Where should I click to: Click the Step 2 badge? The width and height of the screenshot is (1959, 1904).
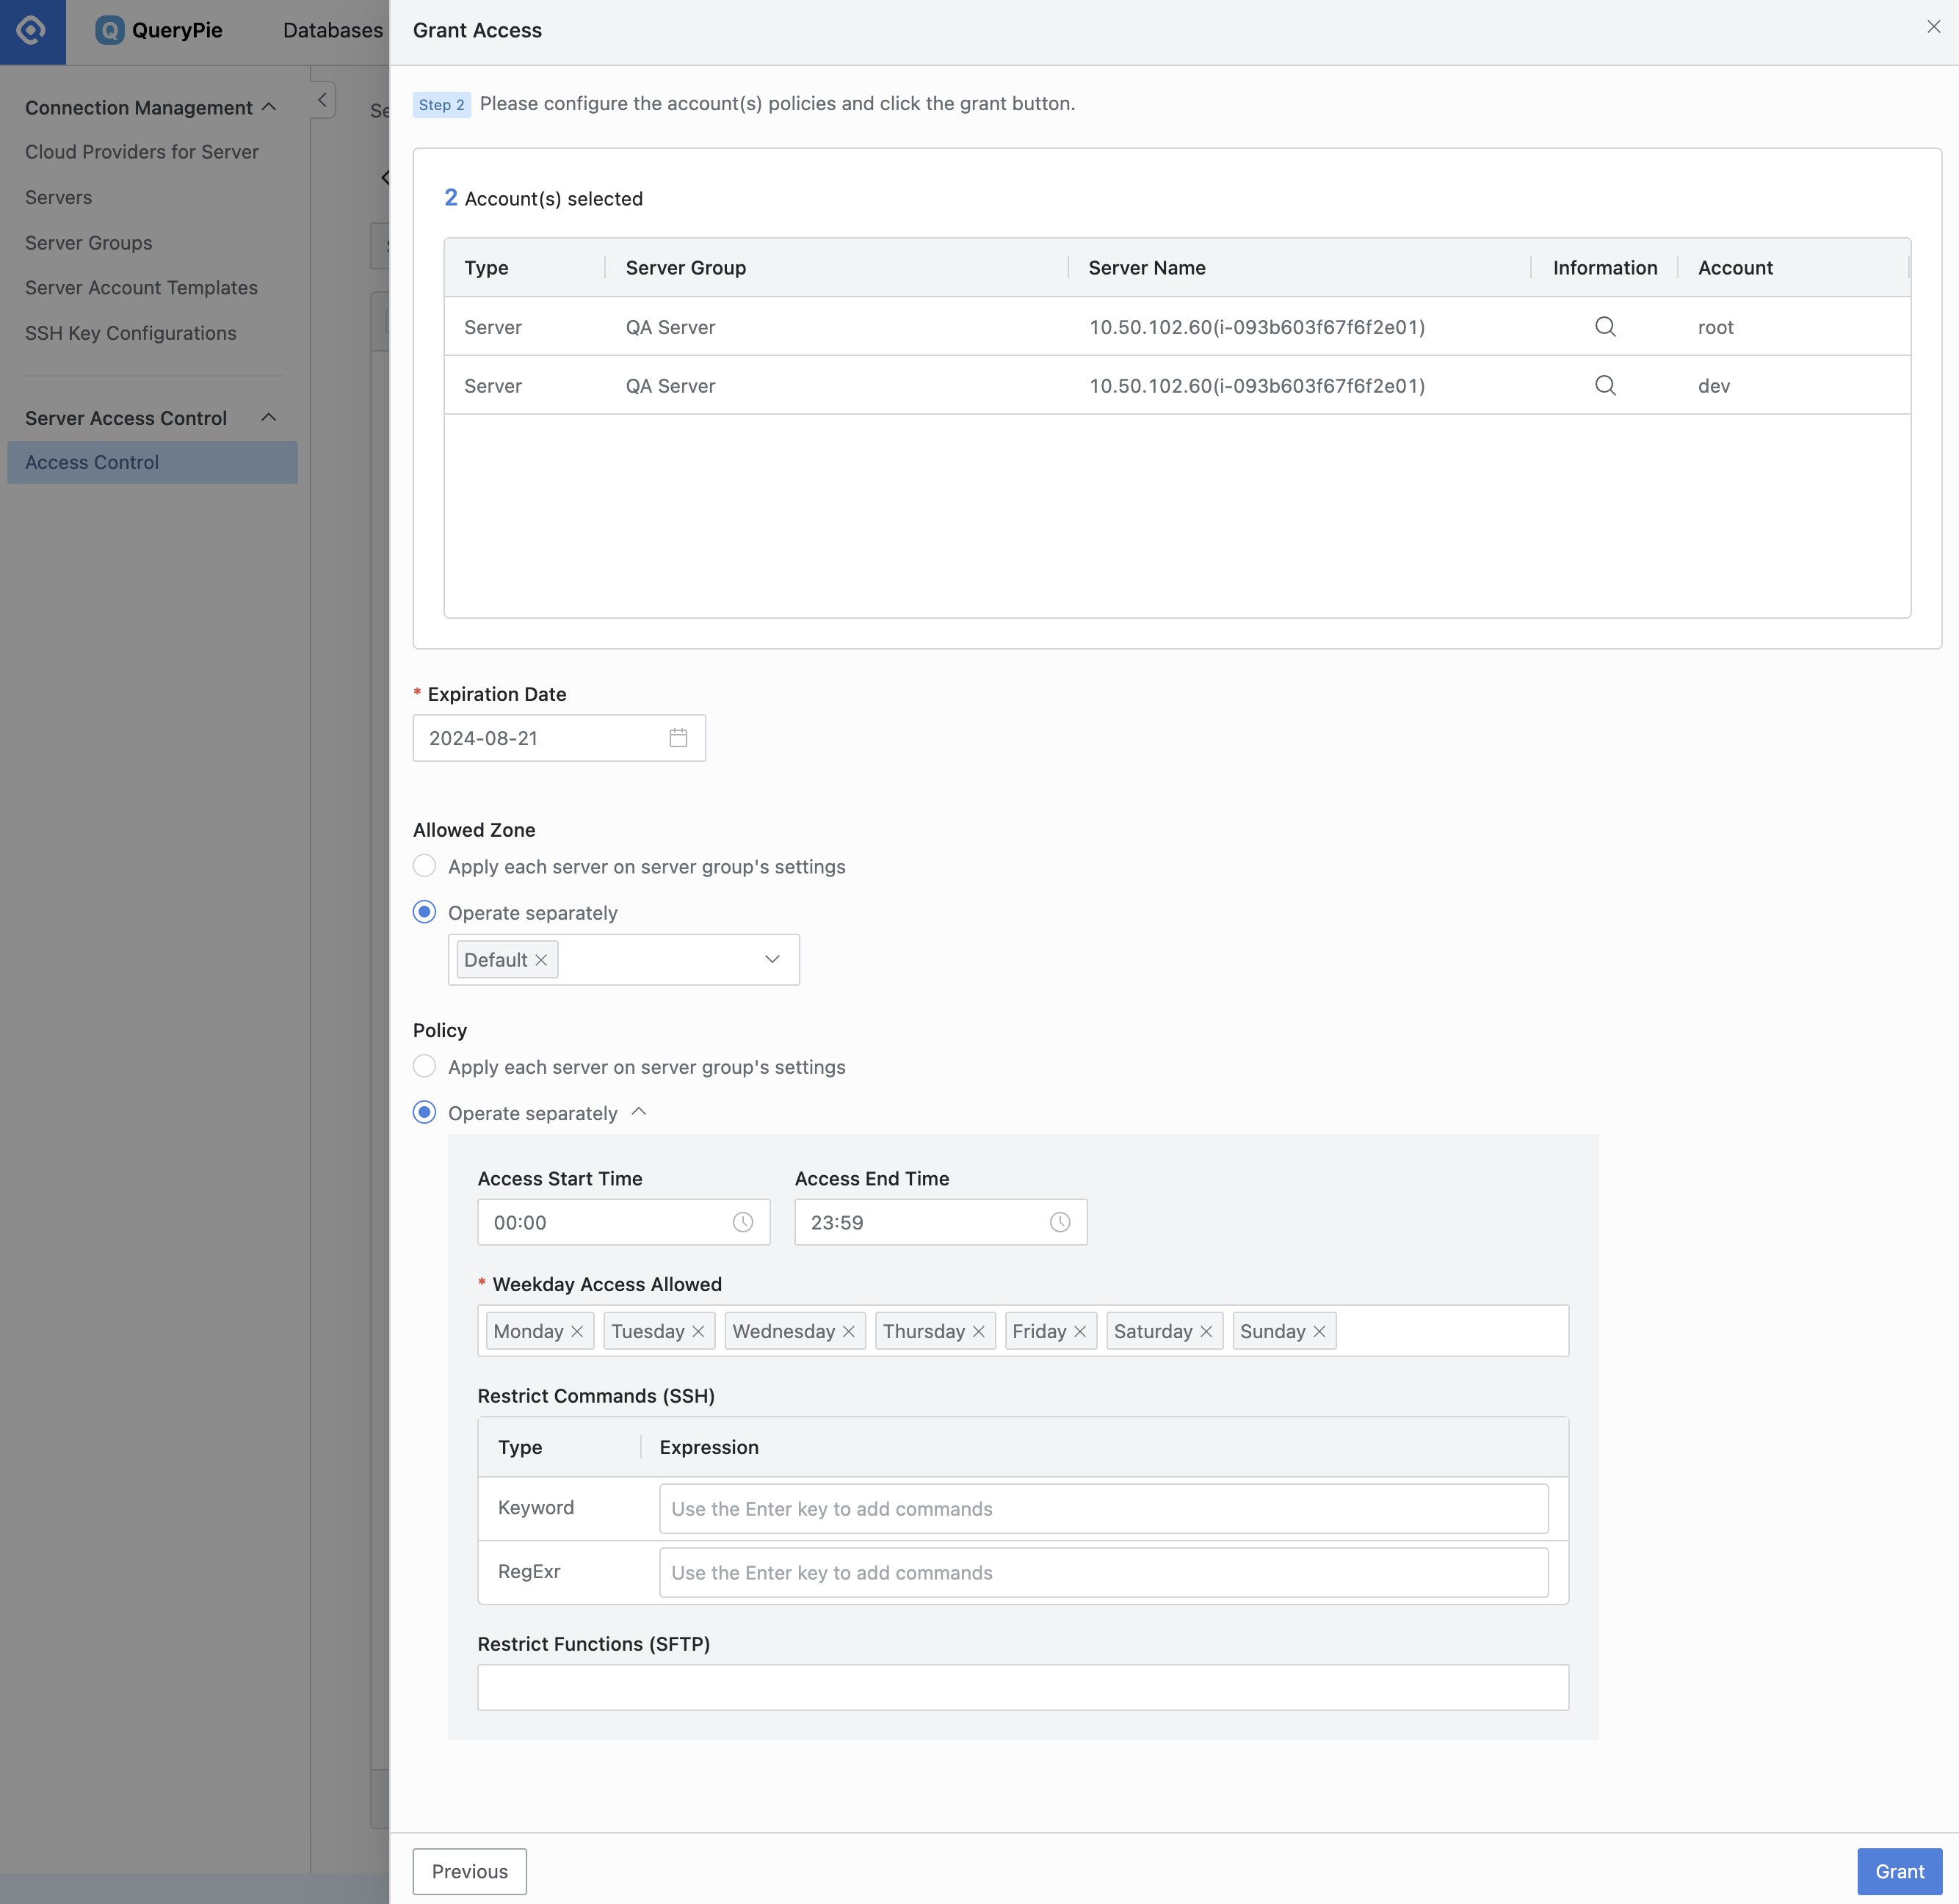441,104
